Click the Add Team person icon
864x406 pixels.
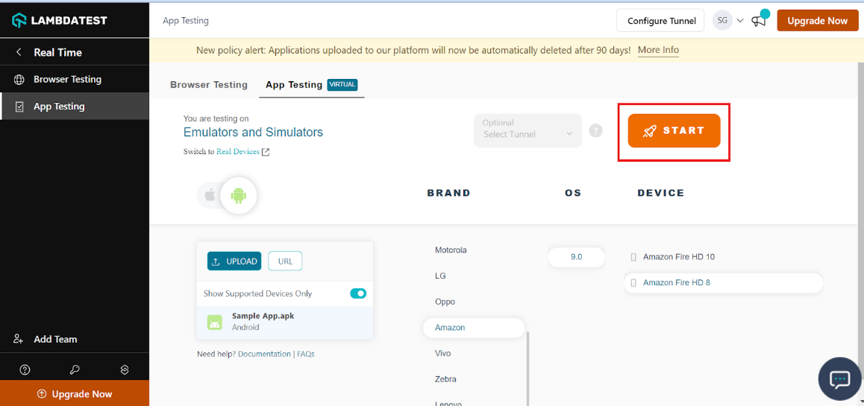(x=19, y=339)
